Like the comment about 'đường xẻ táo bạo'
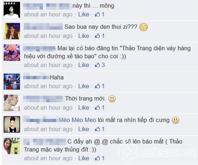This screenshot has width=198, height=165. click(84, 65)
